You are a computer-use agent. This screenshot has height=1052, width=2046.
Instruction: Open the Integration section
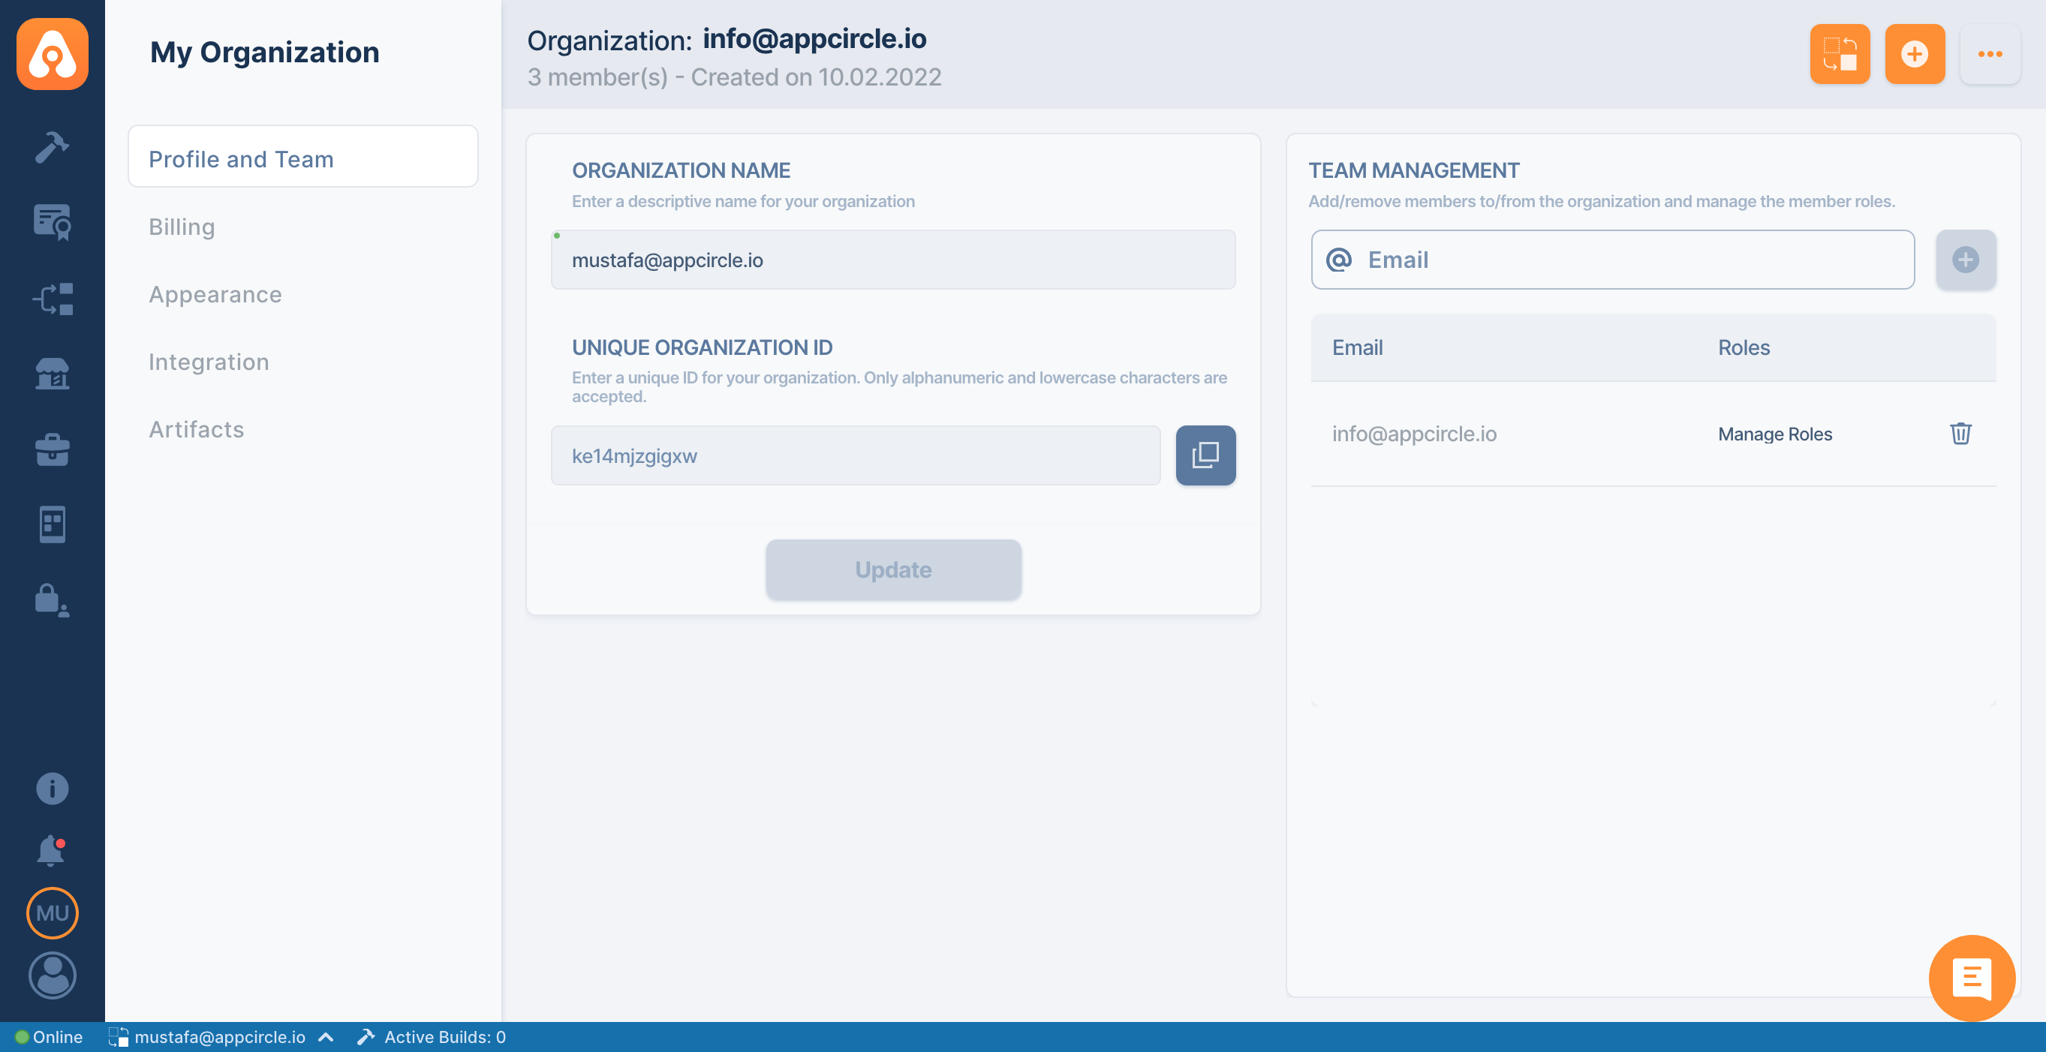point(209,362)
